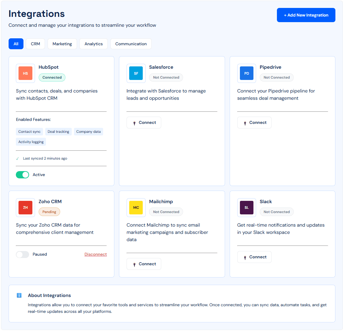Connect the Slack integration

point(254,257)
